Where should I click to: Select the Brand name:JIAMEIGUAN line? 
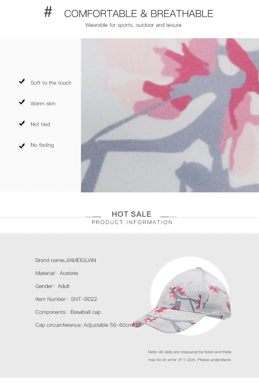65,260
